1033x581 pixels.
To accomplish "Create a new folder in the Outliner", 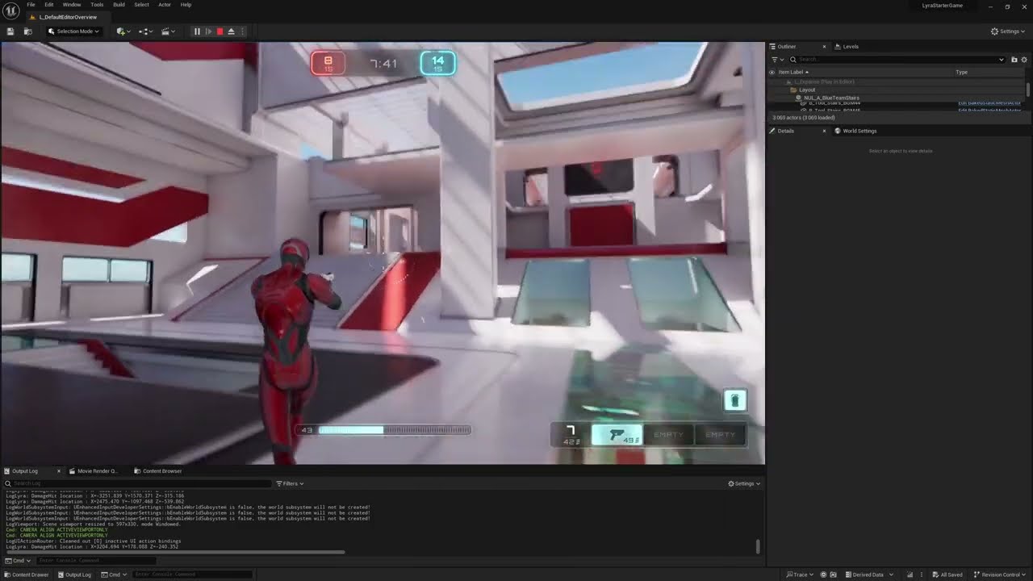I will pyautogui.click(x=1014, y=60).
